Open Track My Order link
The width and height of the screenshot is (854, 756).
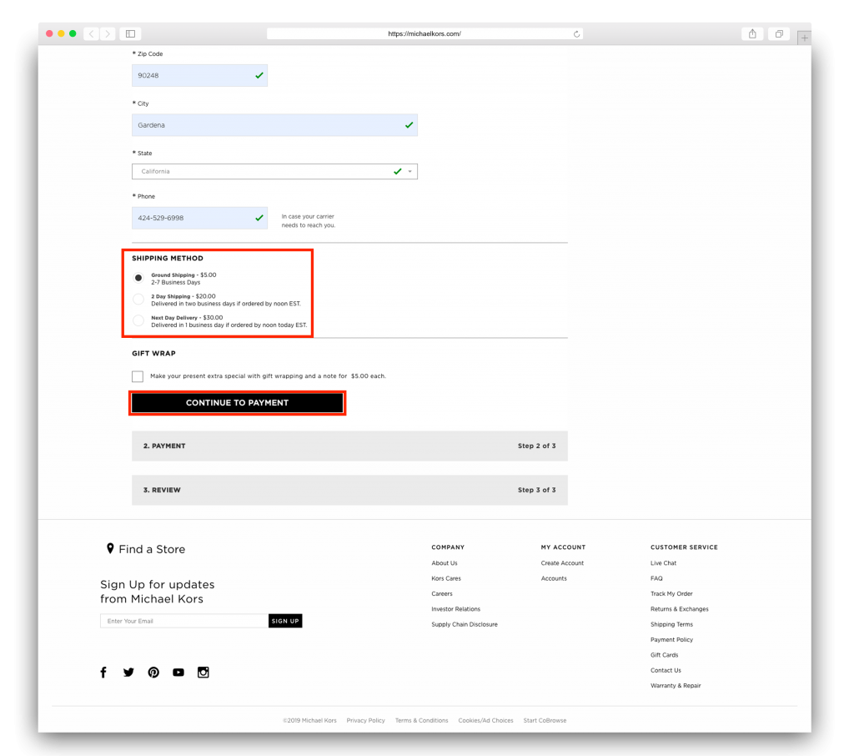point(671,593)
